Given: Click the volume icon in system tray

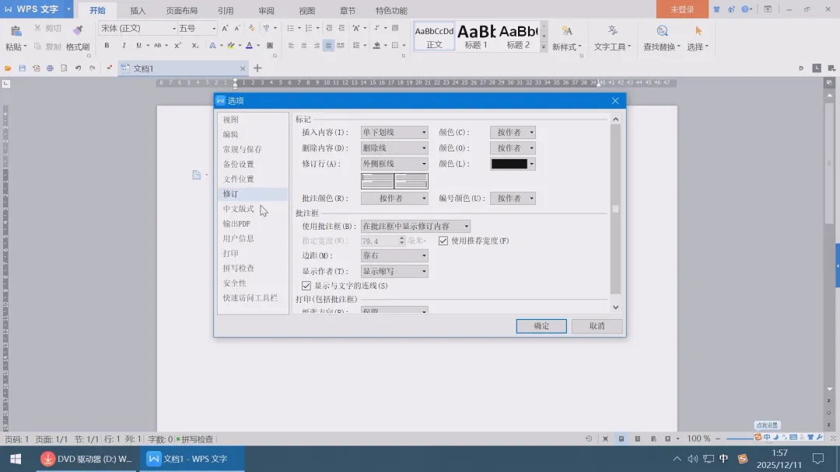Looking at the screenshot, I should click(x=693, y=459).
